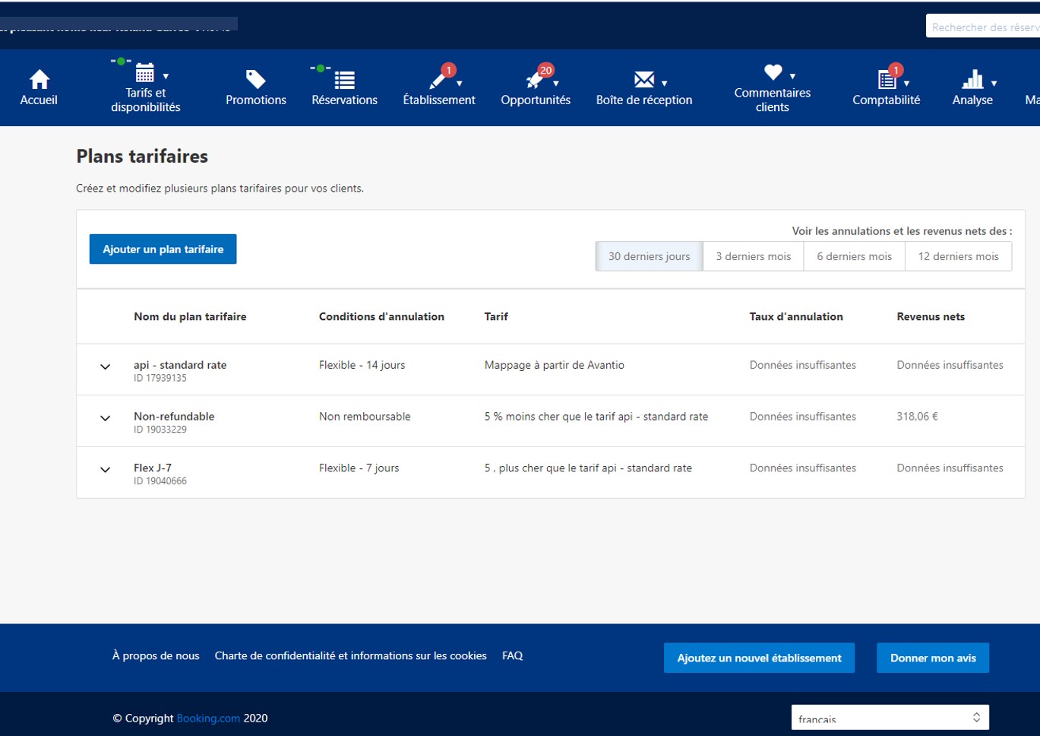Select the 3 derniers mois filter

pyautogui.click(x=753, y=256)
